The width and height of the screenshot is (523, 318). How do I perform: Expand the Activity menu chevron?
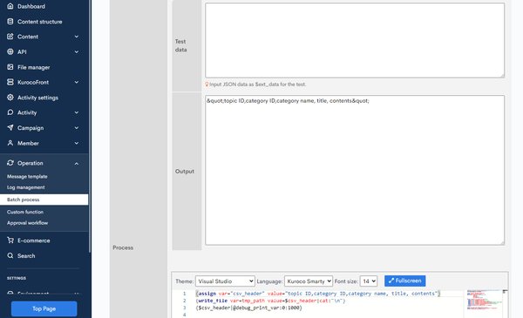pos(77,112)
